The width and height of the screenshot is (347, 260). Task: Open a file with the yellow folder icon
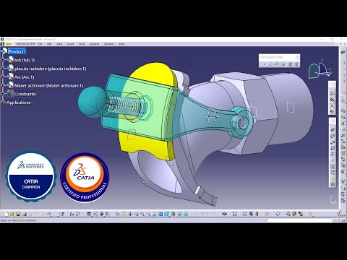[12, 214]
